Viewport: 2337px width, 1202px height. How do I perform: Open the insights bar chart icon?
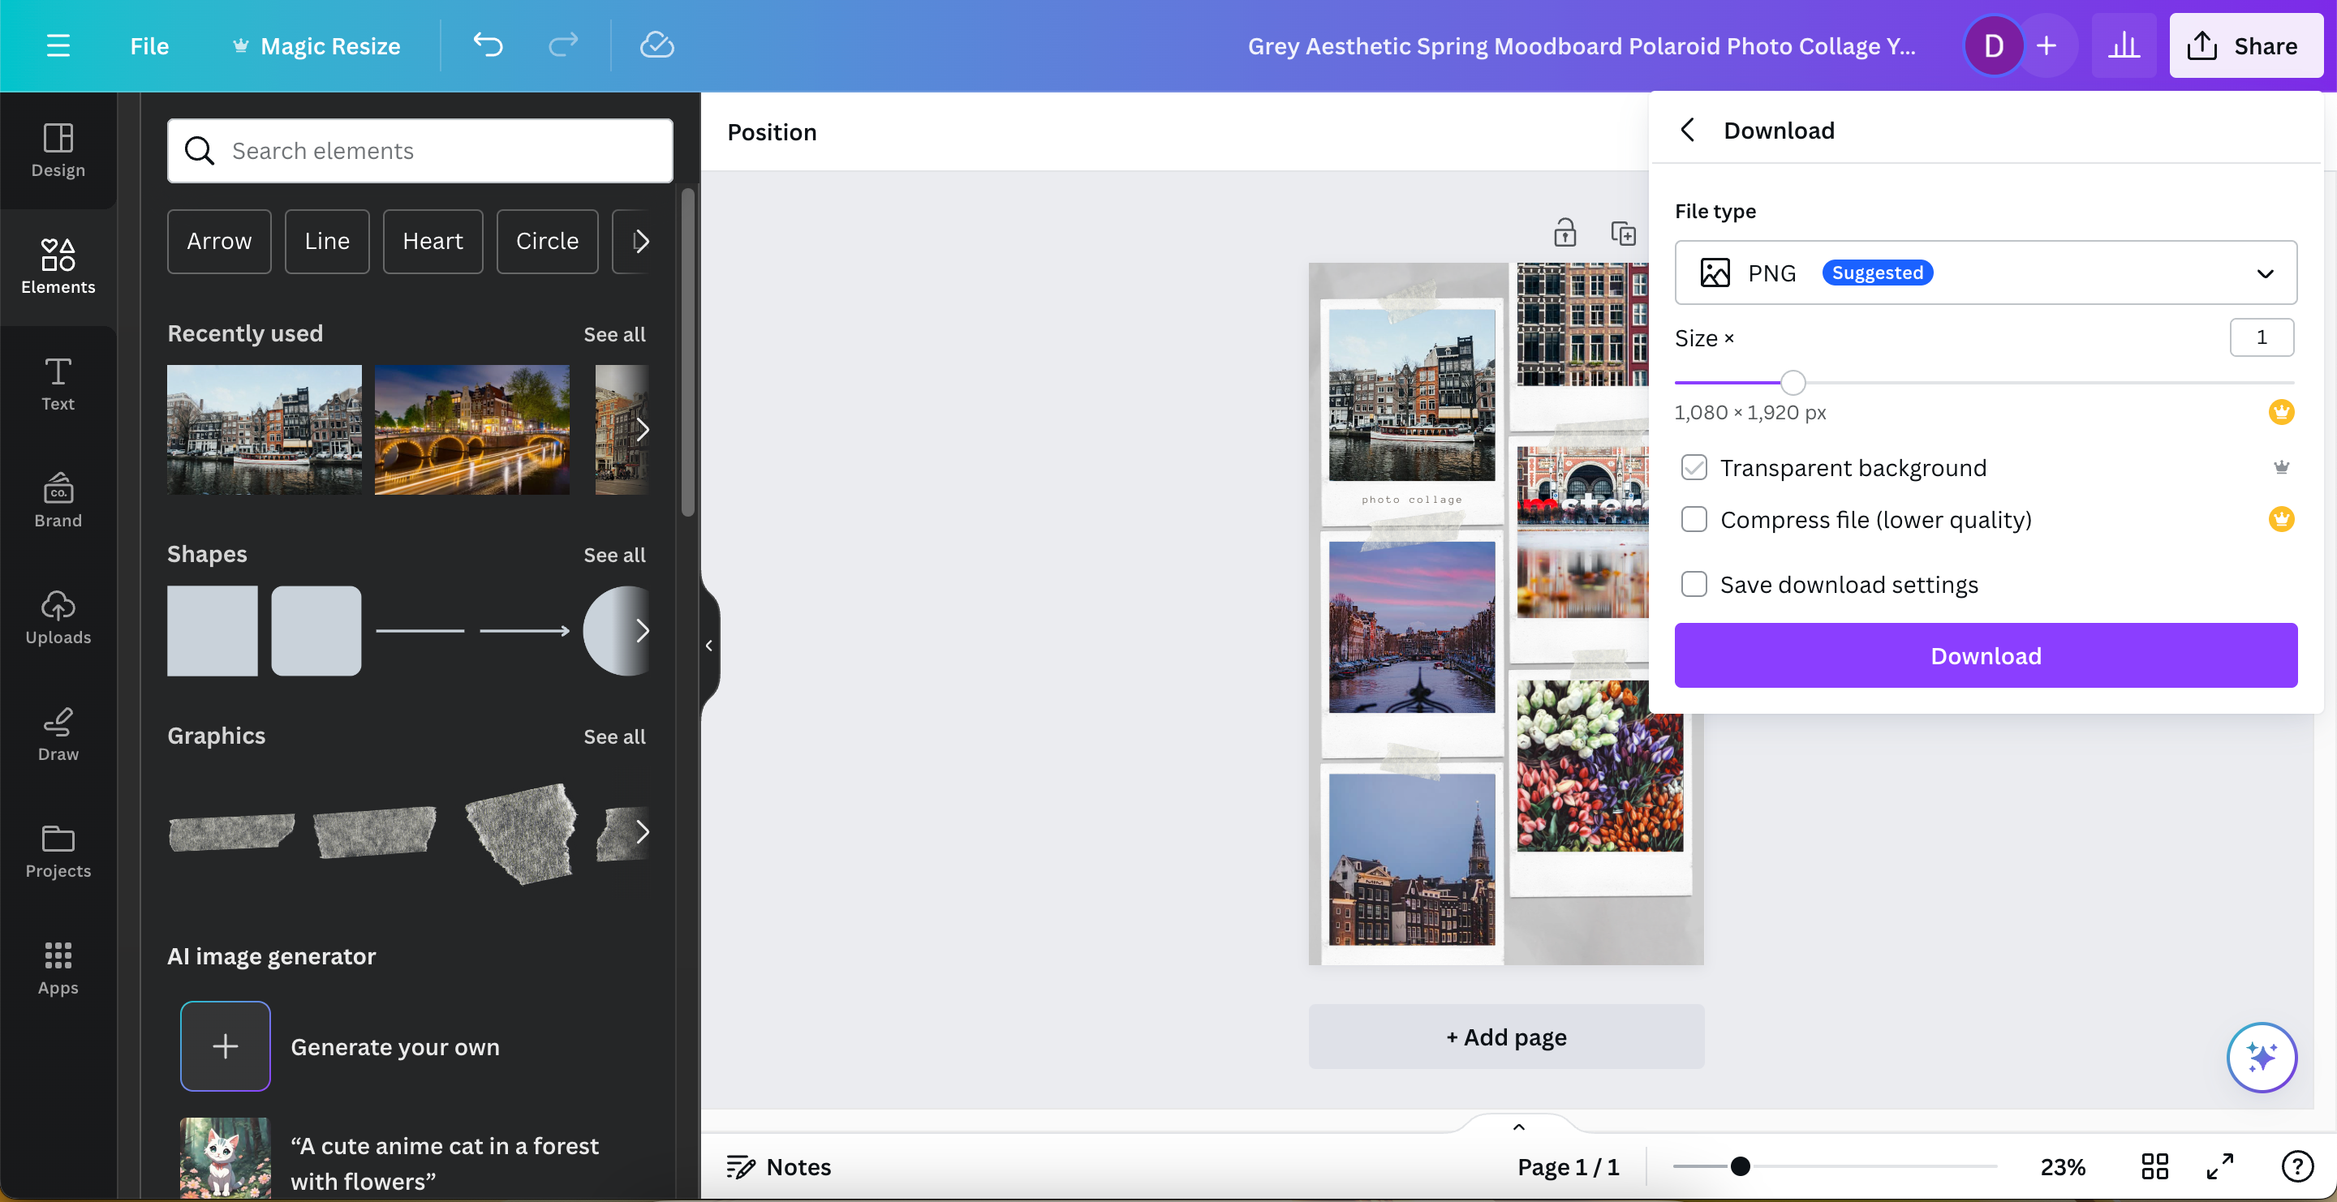2123,45
